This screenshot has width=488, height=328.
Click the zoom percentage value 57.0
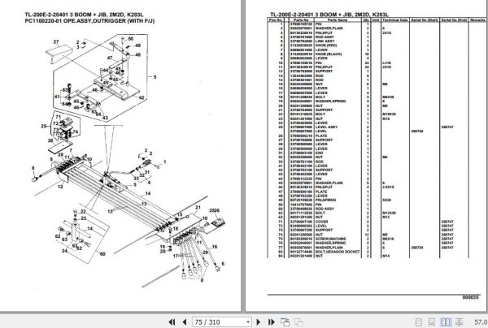481,322
